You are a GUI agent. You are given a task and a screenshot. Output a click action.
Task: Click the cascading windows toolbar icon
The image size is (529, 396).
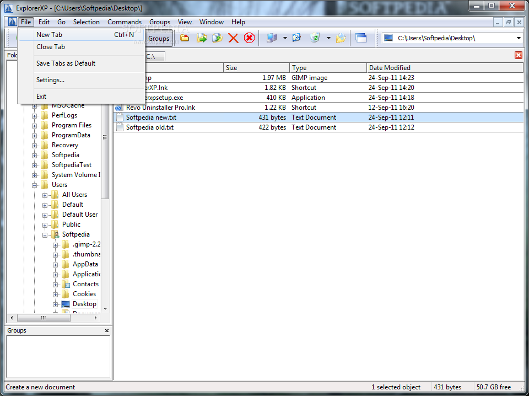[x=360, y=38]
